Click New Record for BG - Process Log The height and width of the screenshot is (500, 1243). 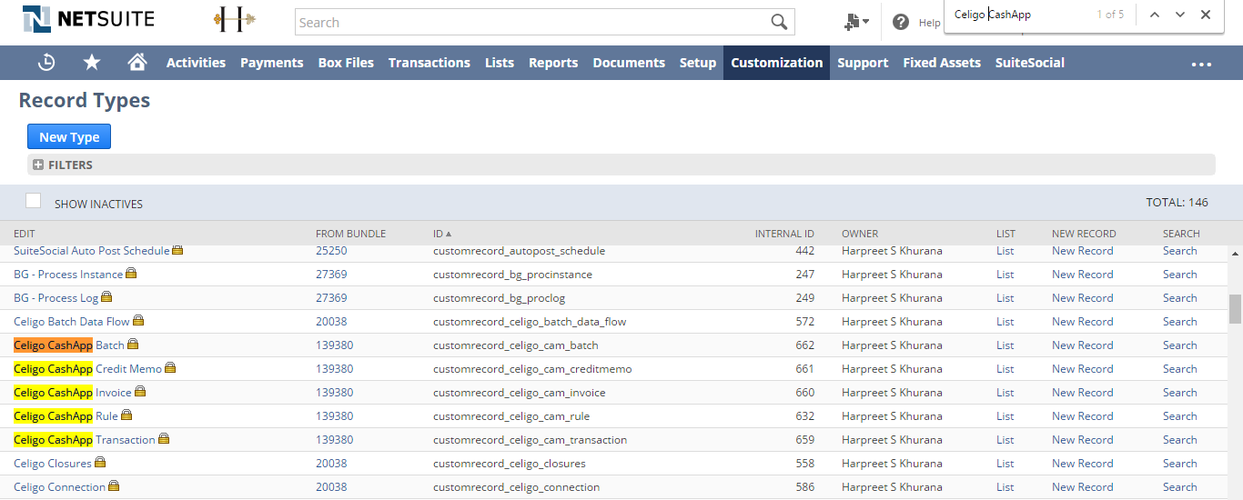point(1082,298)
